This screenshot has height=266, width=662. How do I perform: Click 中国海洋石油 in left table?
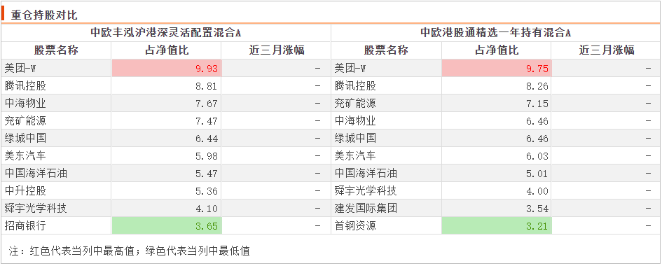click(x=36, y=174)
